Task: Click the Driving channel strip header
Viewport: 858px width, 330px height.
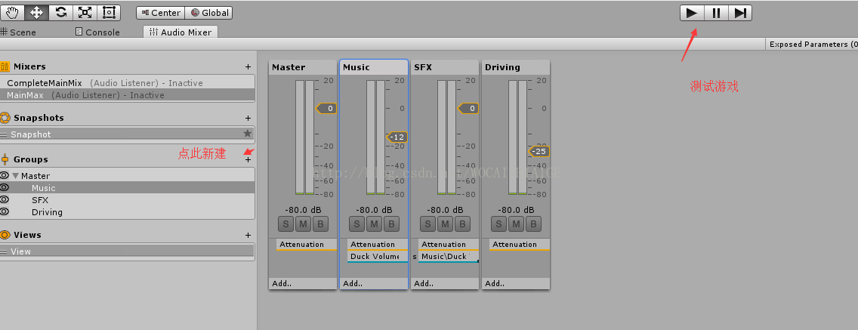Action: 516,67
